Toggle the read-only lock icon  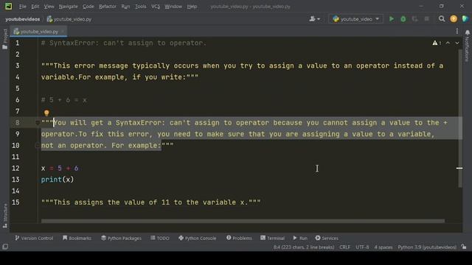pyautogui.click(x=464, y=247)
